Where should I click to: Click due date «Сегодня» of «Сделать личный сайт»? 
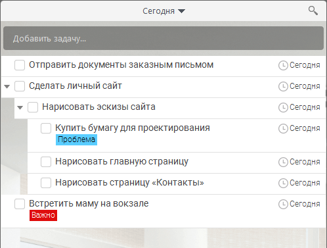pyautogui.click(x=305, y=86)
